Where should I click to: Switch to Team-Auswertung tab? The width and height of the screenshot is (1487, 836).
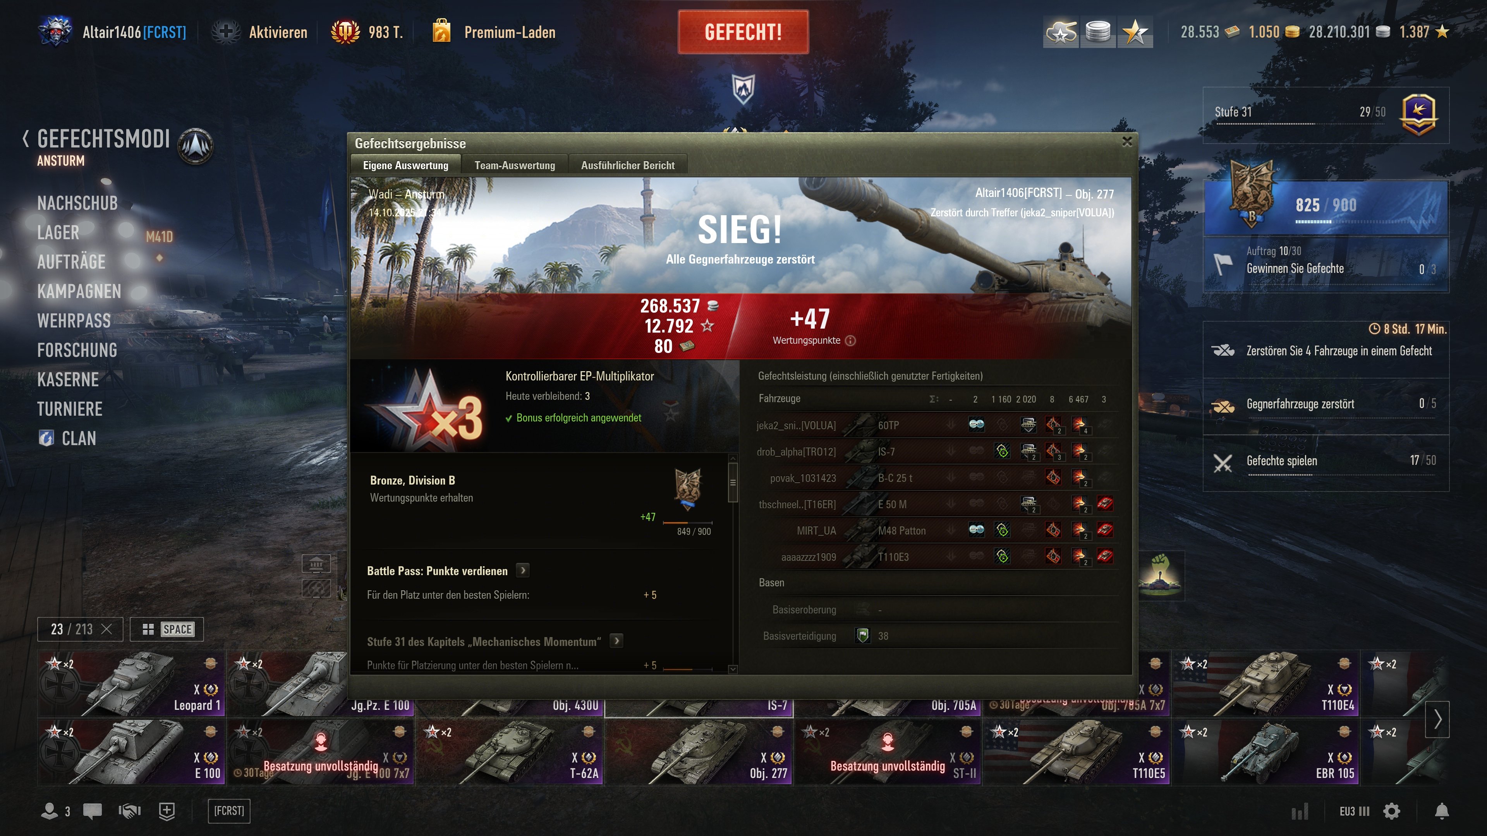pyautogui.click(x=514, y=165)
